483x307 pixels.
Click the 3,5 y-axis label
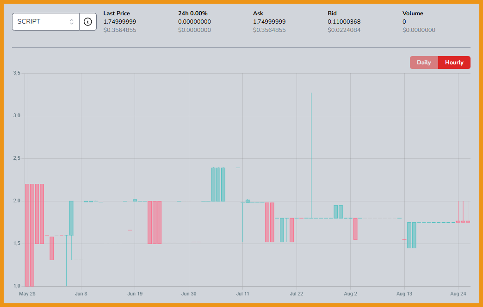tap(17, 73)
